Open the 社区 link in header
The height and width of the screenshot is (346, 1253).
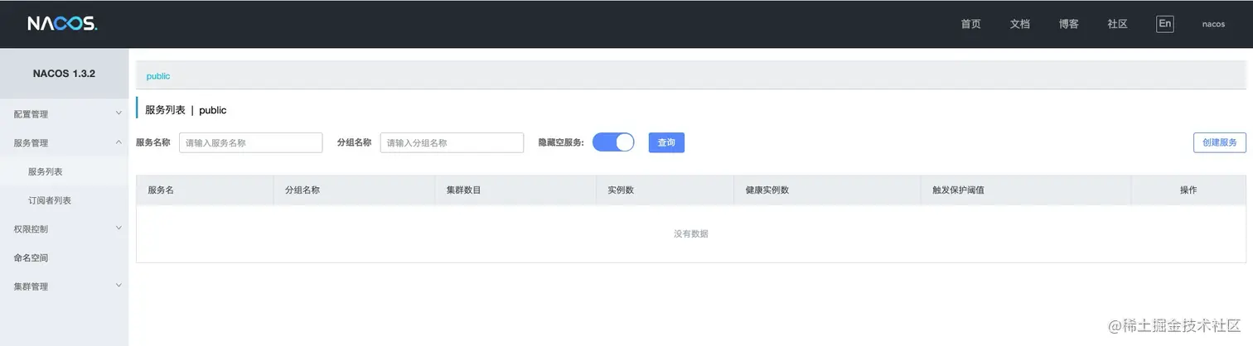click(x=1117, y=24)
